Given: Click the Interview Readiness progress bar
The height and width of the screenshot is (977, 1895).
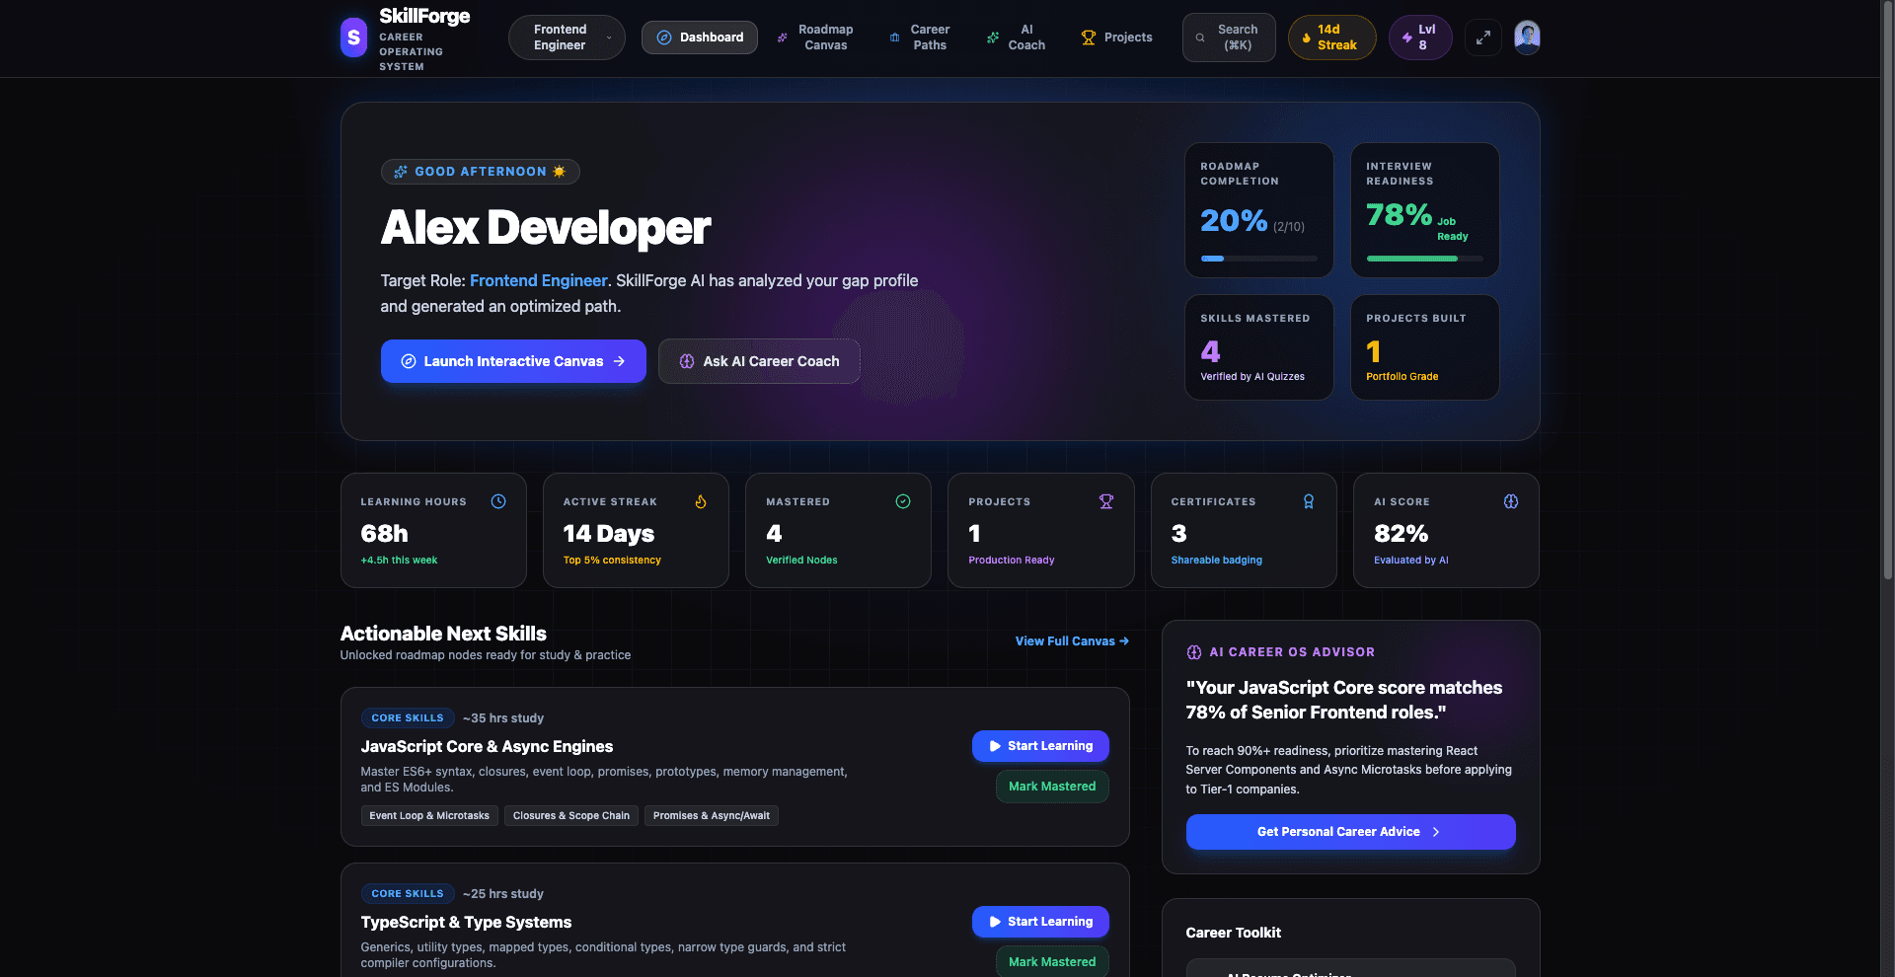Looking at the screenshot, I should tap(1424, 259).
